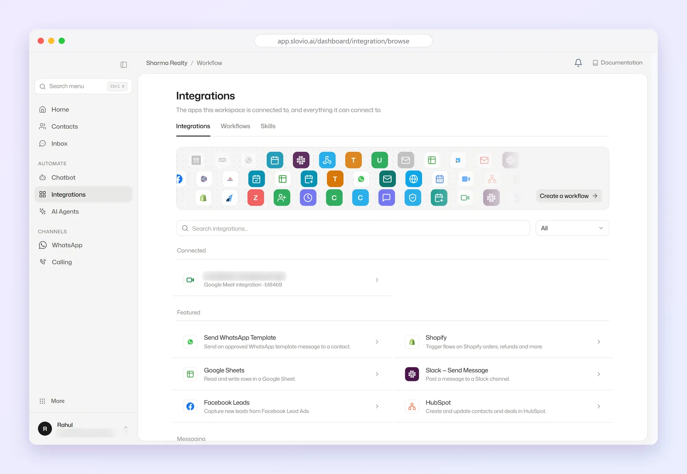Click the Shopify icon in Featured list

[x=412, y=342]
